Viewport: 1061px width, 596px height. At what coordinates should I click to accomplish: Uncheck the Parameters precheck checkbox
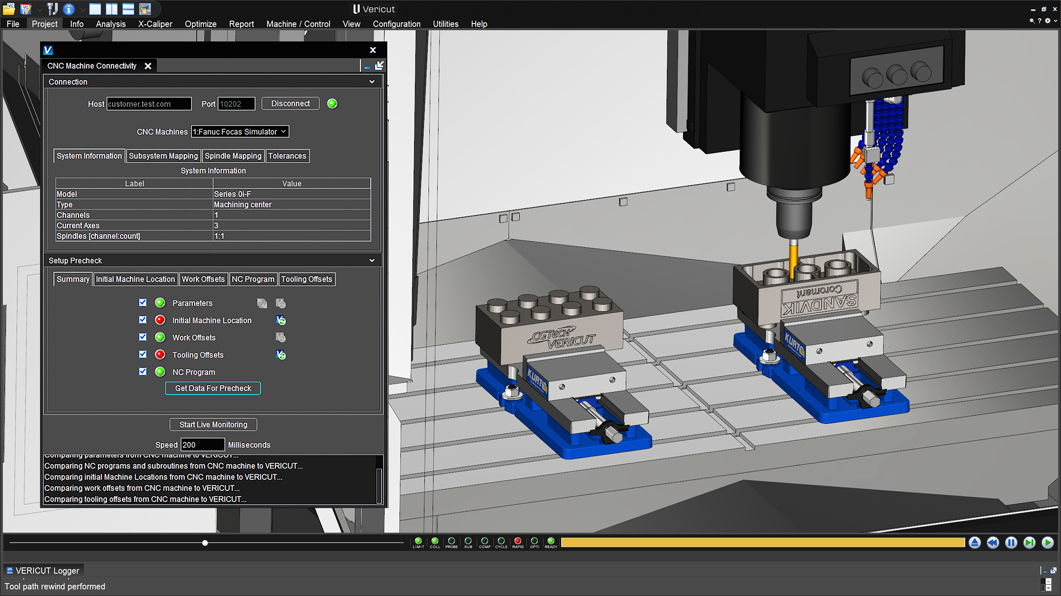[143, 303]
